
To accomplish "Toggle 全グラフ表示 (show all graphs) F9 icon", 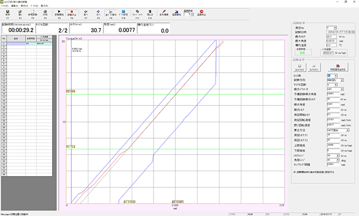I will click(111, 11).
